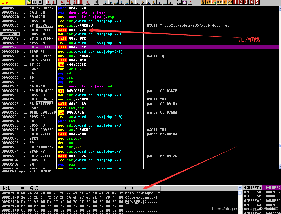Open the executable modules 'e' button
This screenshot has height=214, width=281.
[x=111, y=2]
